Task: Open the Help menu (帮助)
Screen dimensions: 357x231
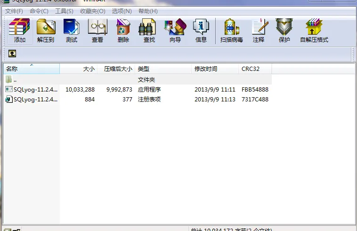Action: point(148,11)
